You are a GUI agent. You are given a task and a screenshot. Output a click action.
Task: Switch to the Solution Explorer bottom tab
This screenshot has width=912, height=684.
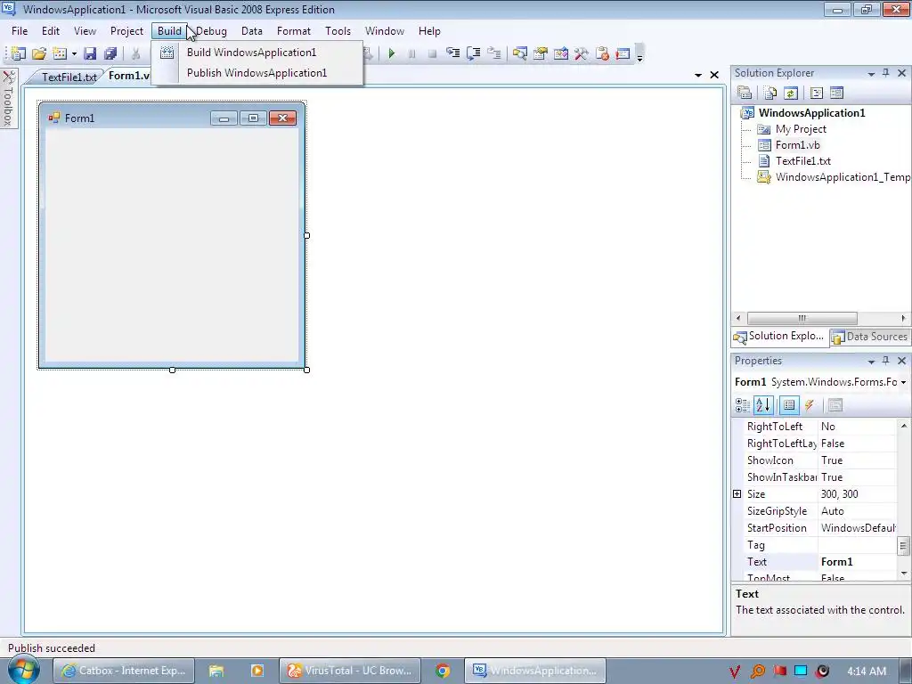click(x=779, y=336)
